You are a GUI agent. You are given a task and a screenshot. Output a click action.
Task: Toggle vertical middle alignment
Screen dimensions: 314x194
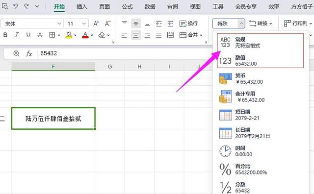click(136, 24)
